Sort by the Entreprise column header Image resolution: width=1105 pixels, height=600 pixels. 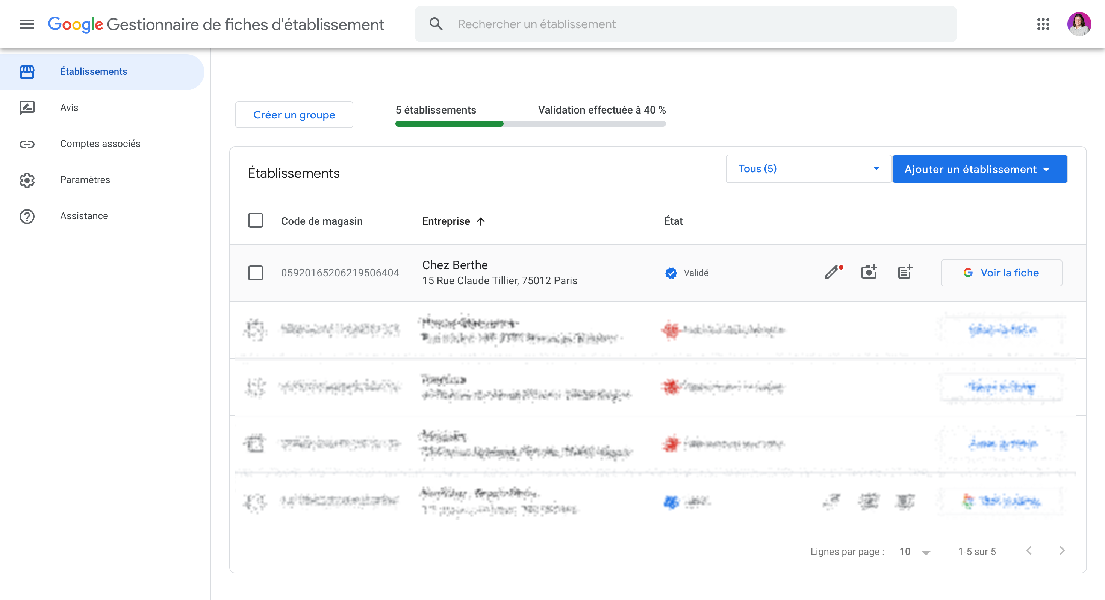coord(446,221)
